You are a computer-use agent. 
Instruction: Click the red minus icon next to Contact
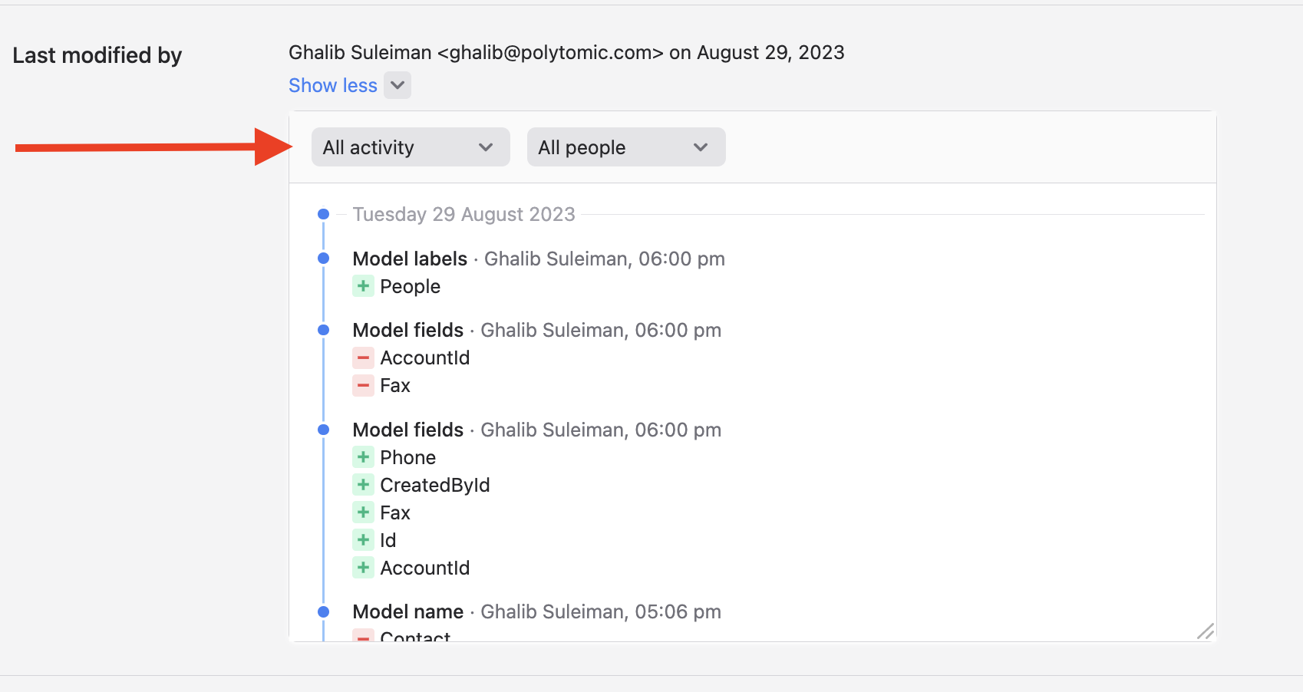coord(362,637)
